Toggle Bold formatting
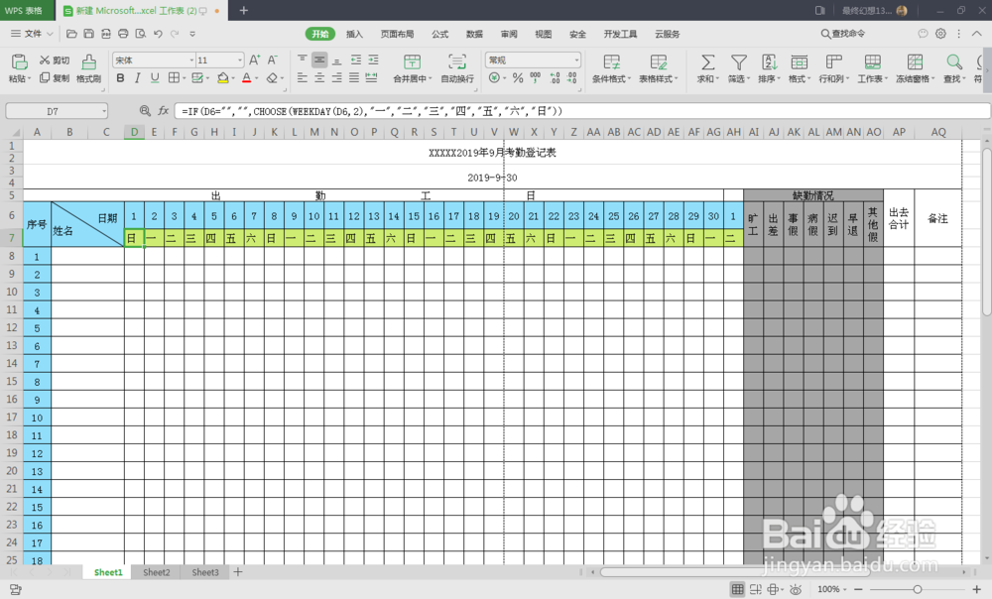992x599 pixels. pos(120,77)
